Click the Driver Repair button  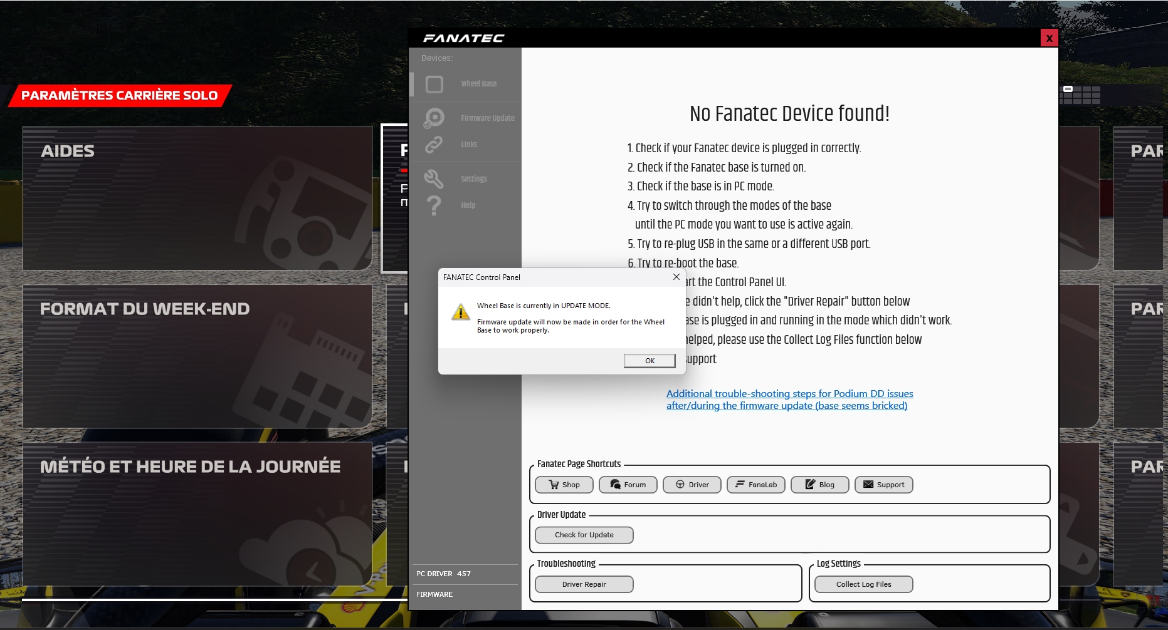point(584,584)
